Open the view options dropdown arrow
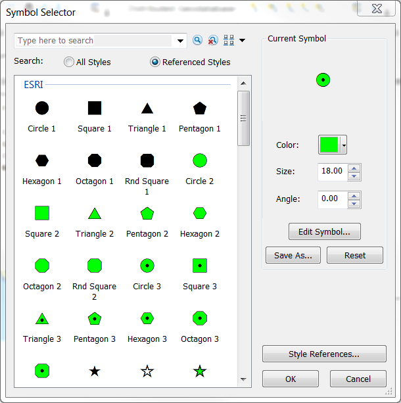The height and width of the screenshot is (403, 401). [242, 40]
